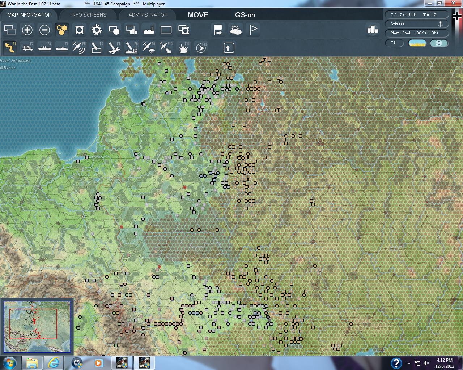463x370 pixels.
Task: Click the empty rectangle toolbar icon
Action: [166, 30]
